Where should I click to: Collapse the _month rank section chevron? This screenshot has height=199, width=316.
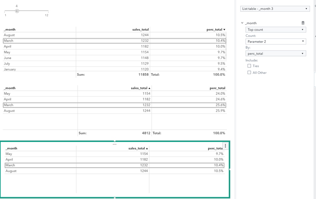tap(242, 23)
